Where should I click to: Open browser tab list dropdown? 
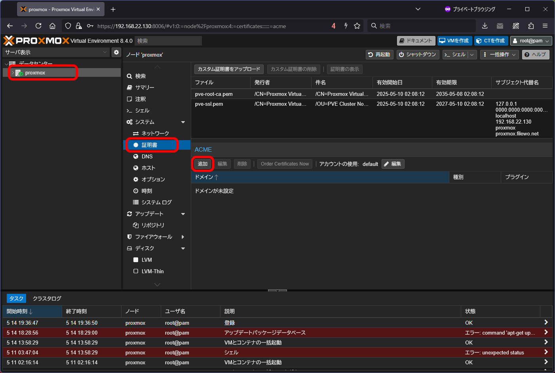coord(418,9)
